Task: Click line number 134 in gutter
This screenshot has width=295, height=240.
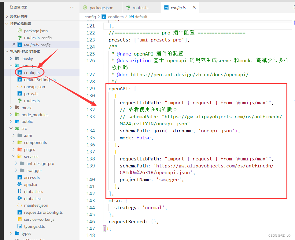Action: 91,131
